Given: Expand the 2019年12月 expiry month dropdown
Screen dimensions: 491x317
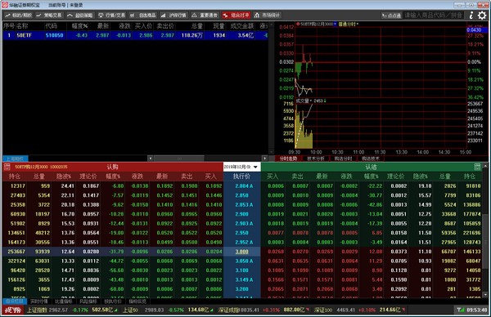Looking at the screenshot, I should [241, 167].
